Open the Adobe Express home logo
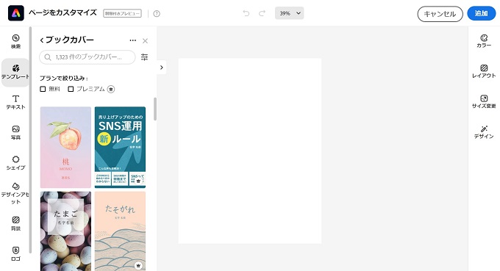This screenshot has width=500, height=271. pos(16,13)
